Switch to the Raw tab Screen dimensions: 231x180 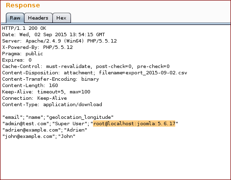15,18
